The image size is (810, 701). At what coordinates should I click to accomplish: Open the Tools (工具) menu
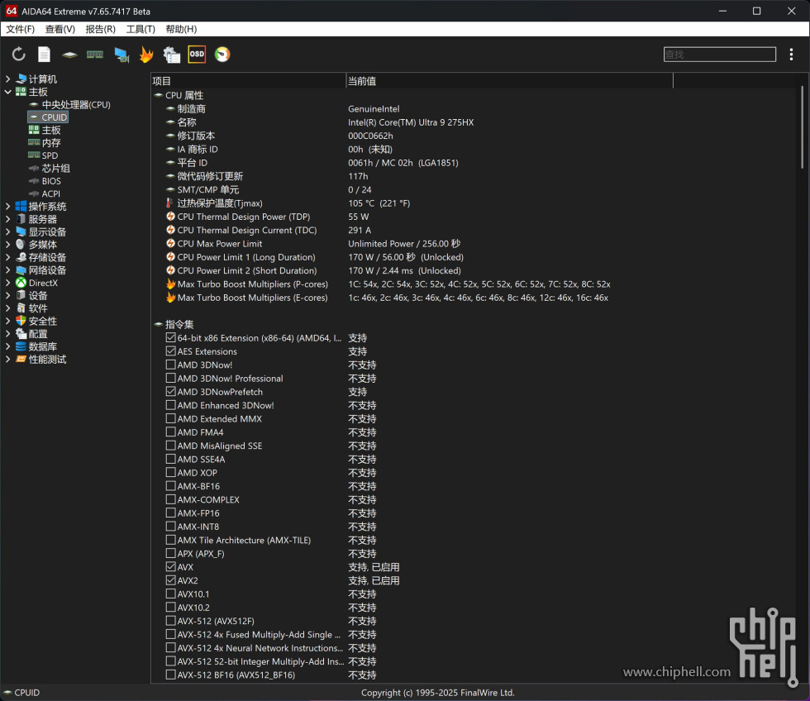tap(141, 29)
